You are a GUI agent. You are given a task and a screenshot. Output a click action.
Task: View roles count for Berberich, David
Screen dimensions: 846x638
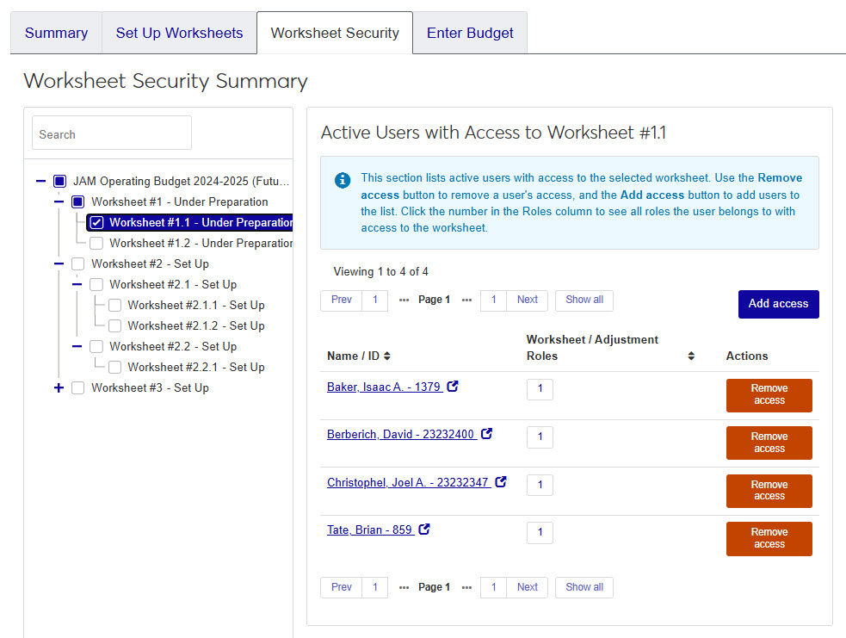540,437
